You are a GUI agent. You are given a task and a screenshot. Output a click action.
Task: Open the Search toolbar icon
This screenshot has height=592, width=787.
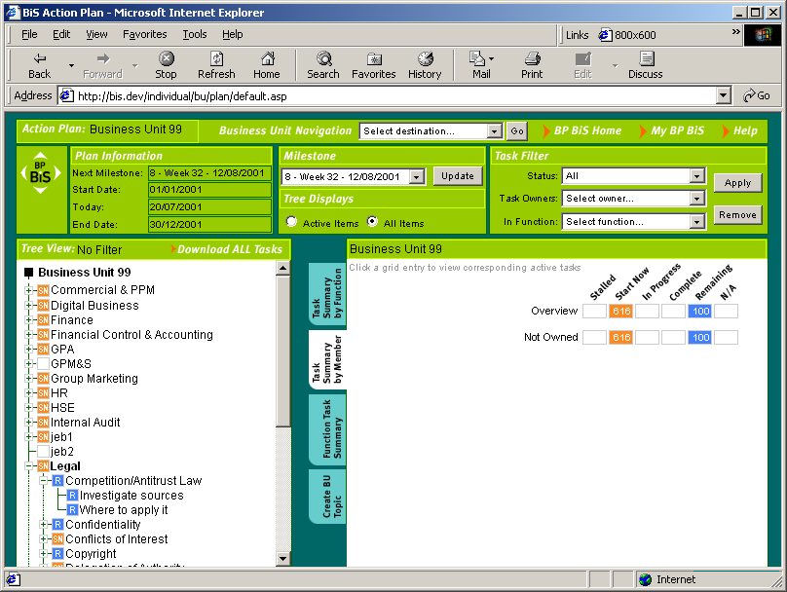pyautogui.click(x=323, y=59)
